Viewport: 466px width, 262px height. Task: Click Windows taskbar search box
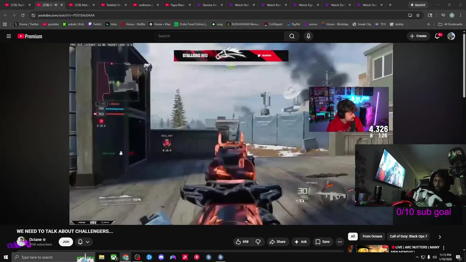(54, 257)
